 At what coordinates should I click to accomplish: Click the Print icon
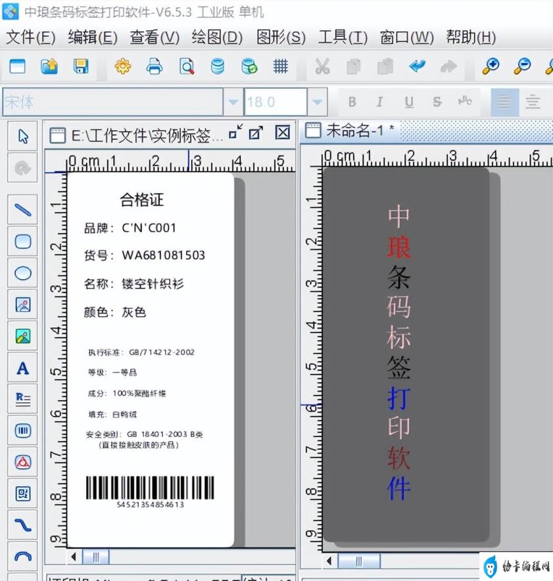[155, 66]
